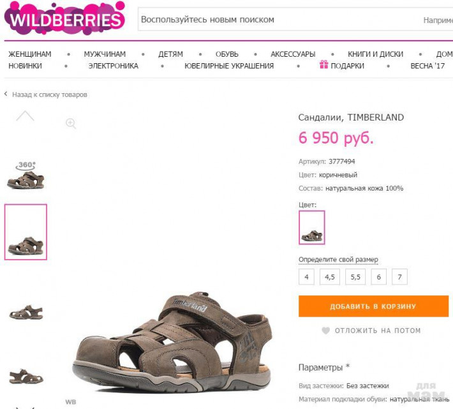Click the heart icon to save for later
The image size is (453, 409).
point(325,331)
